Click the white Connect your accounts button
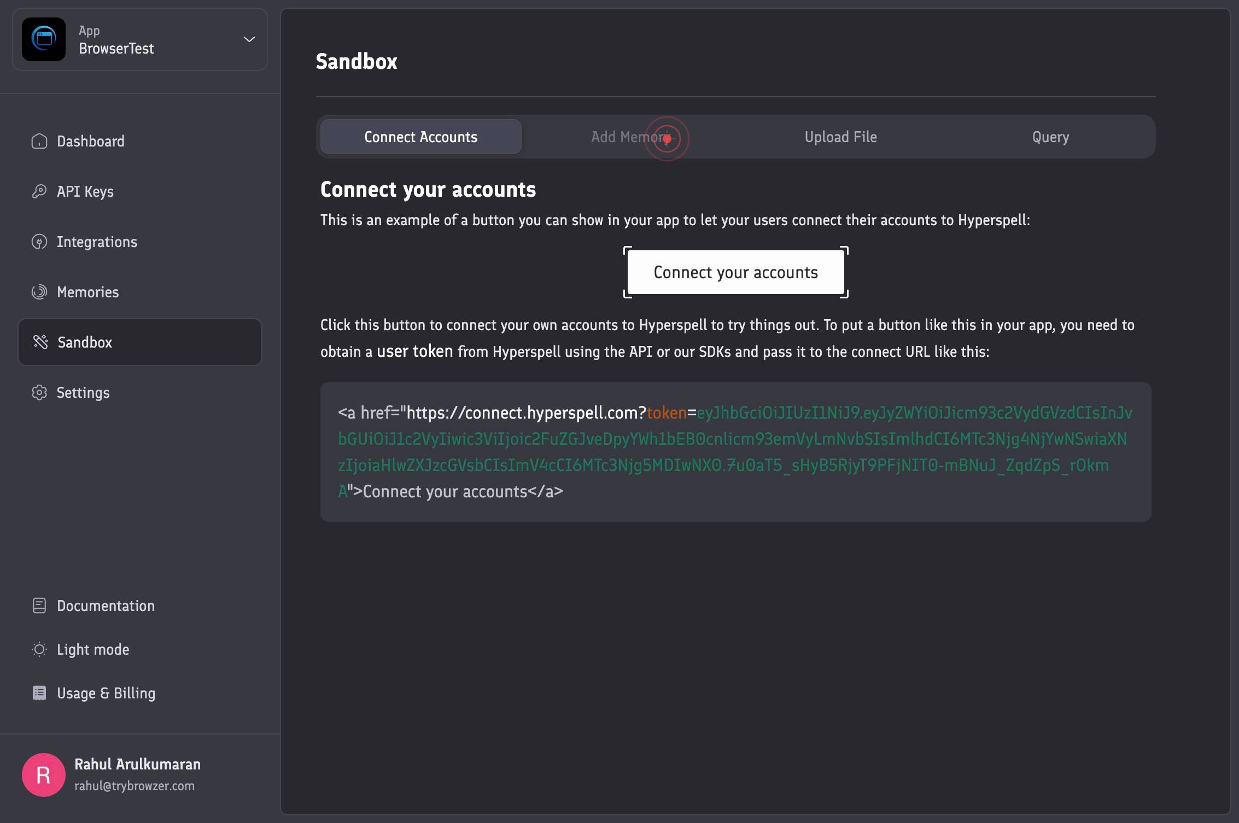 pyautogui.click(x=736, y=272)
